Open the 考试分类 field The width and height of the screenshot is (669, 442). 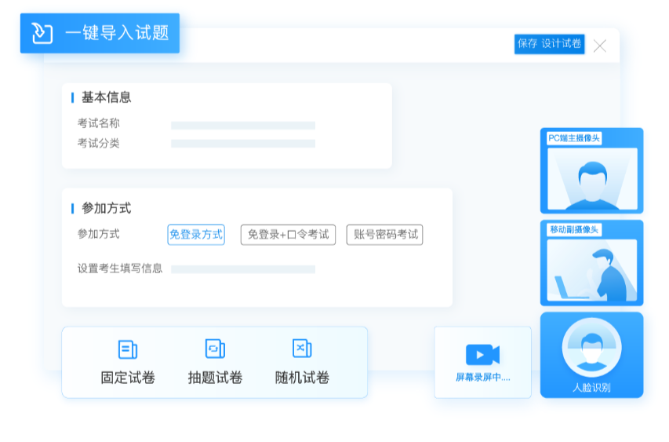tap(242, 144)
